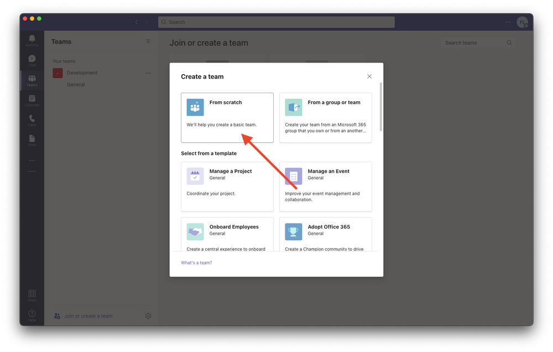
Task: Open the Calendar in left rail
Action: 32,101
